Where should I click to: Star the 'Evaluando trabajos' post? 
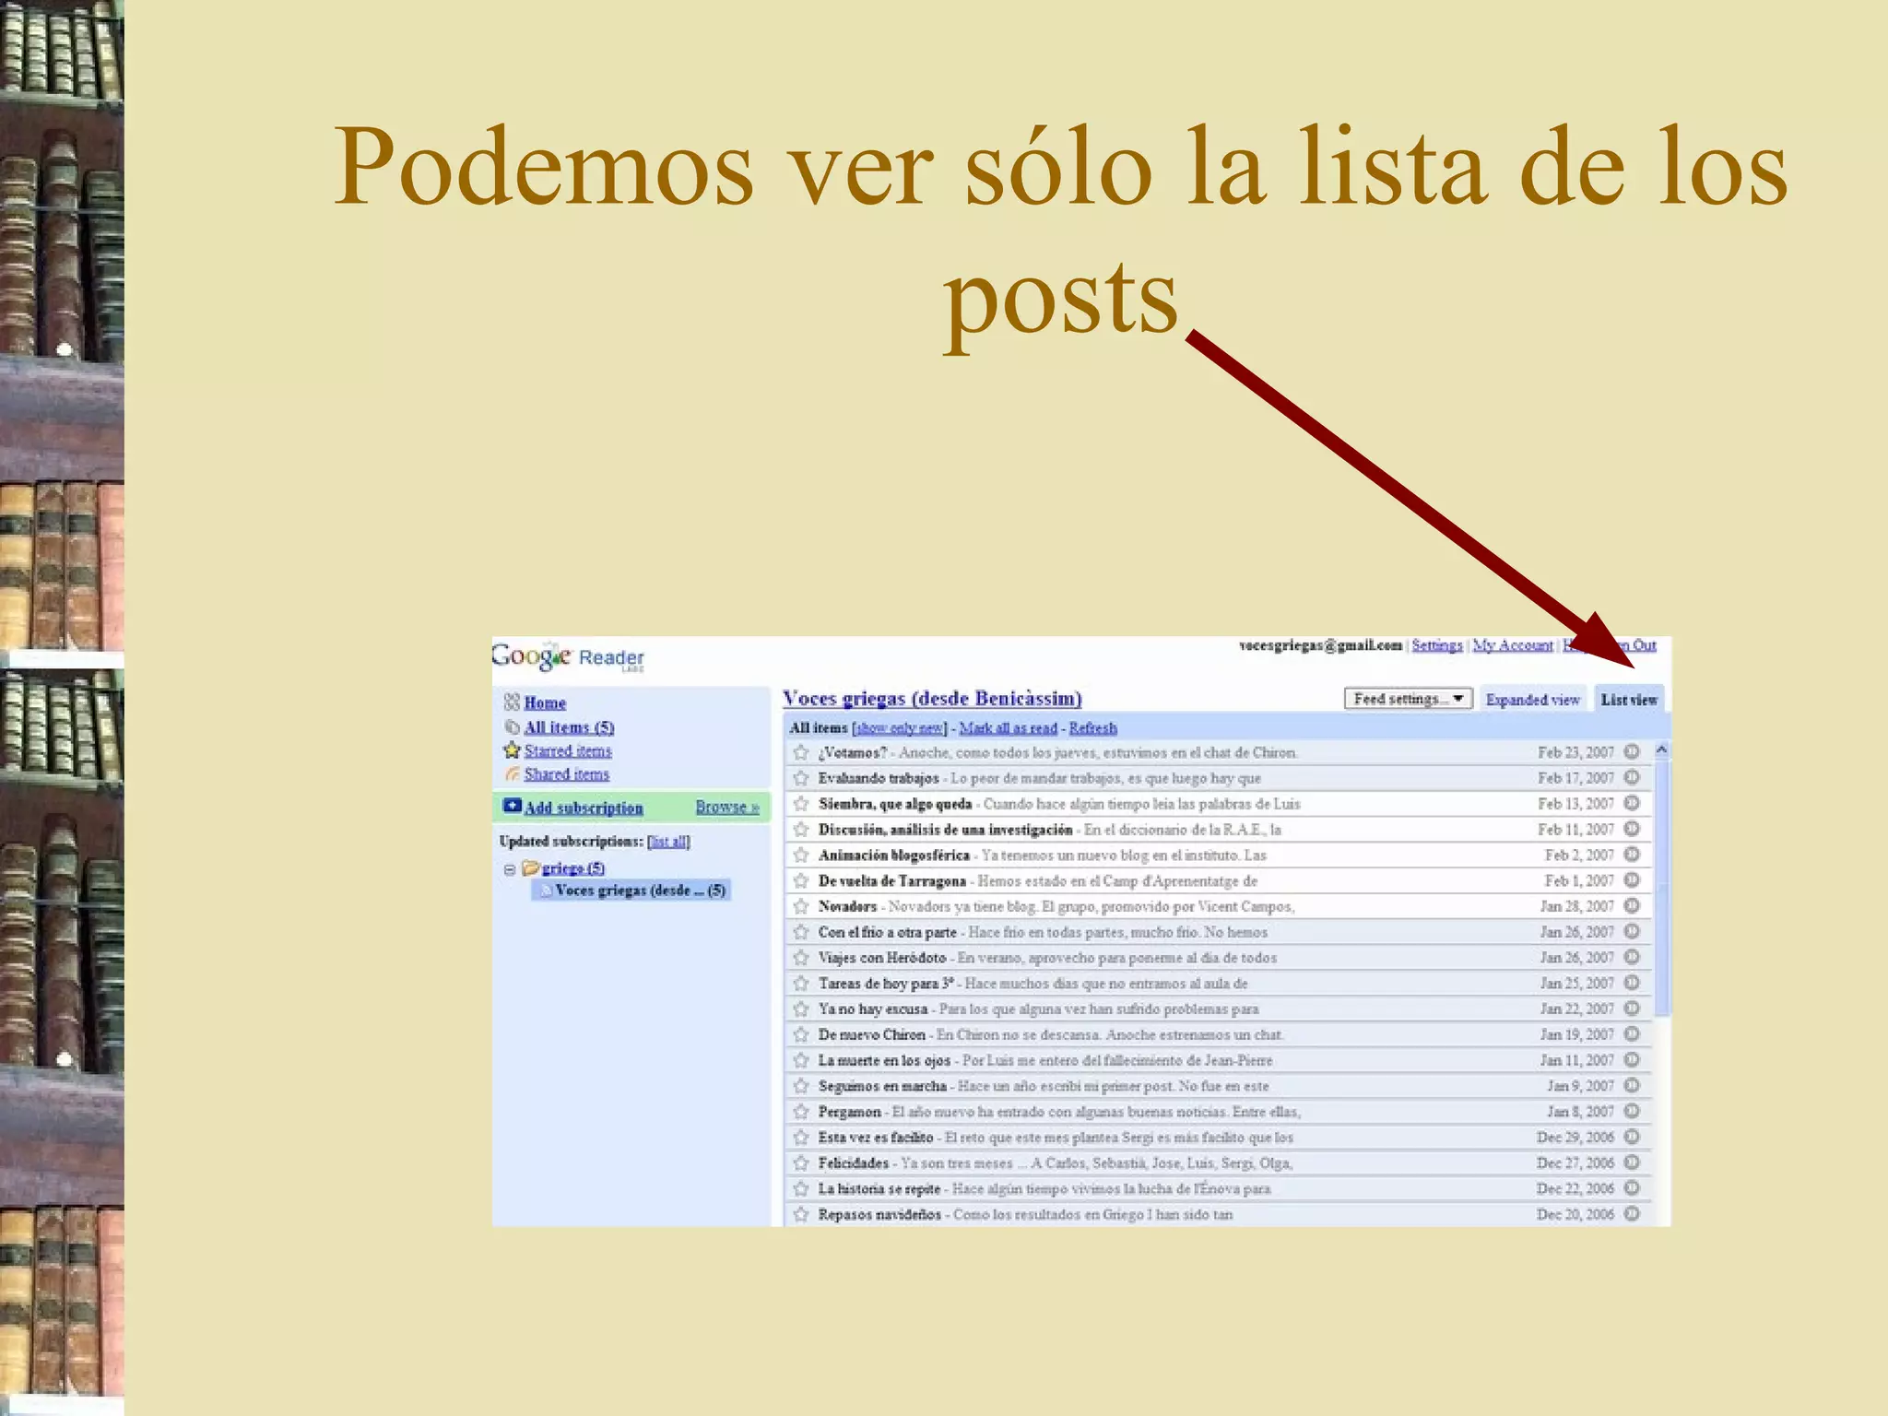tap(801, 778)
